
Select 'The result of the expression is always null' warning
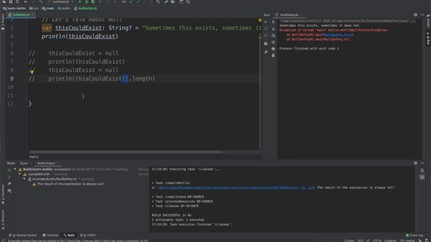(70, 184)
